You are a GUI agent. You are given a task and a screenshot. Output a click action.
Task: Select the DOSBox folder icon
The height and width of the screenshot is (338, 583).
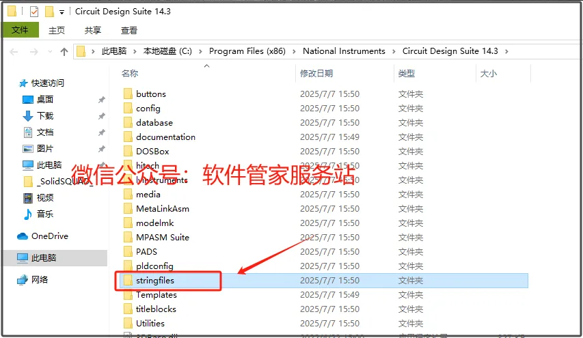[128, 151]
